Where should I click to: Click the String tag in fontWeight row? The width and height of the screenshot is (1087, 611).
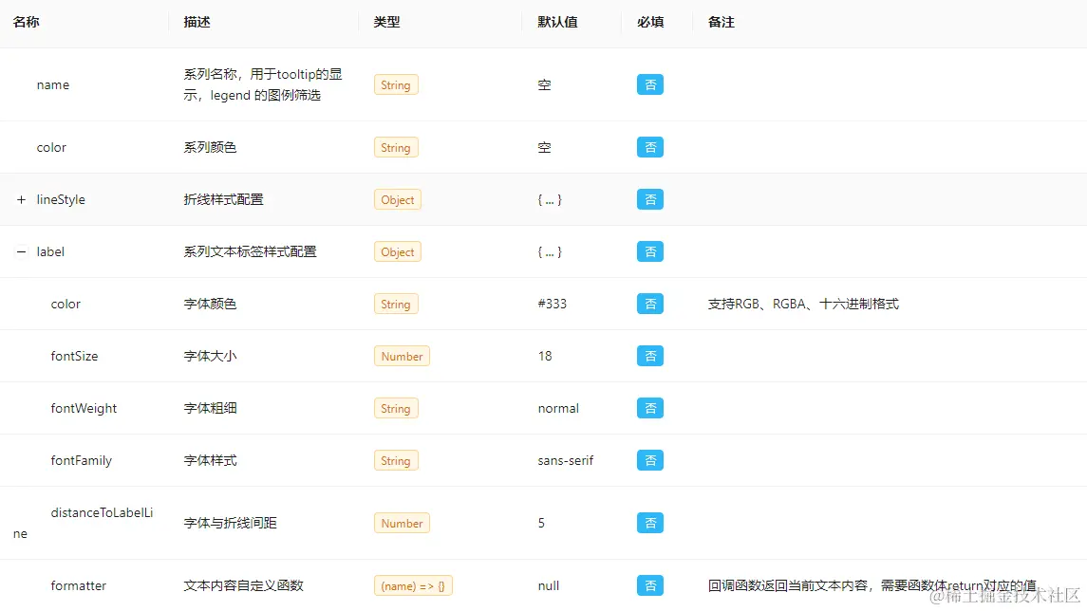click(x=396, y=409)
